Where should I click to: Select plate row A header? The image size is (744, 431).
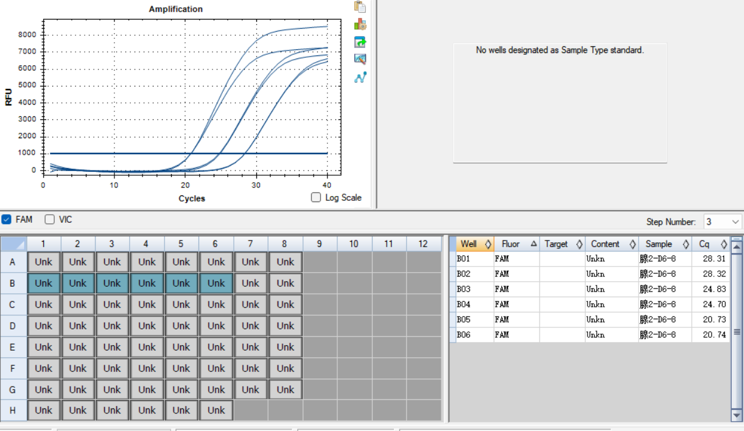click(x=13, y=262)
